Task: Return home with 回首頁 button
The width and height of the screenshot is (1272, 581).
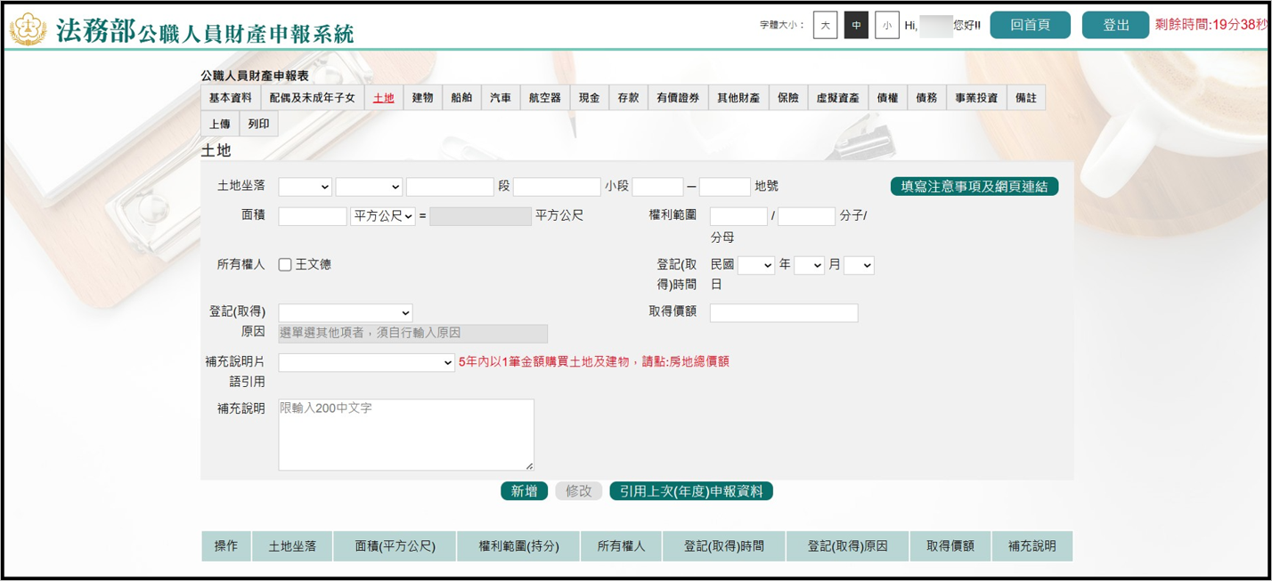Action: [x=1030, y=25]
